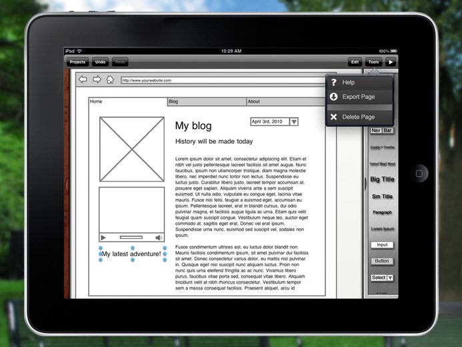This screenshot has width=462, height=347.
Task: Close the Tools popover via Tools button
Action: pos(373,62)
